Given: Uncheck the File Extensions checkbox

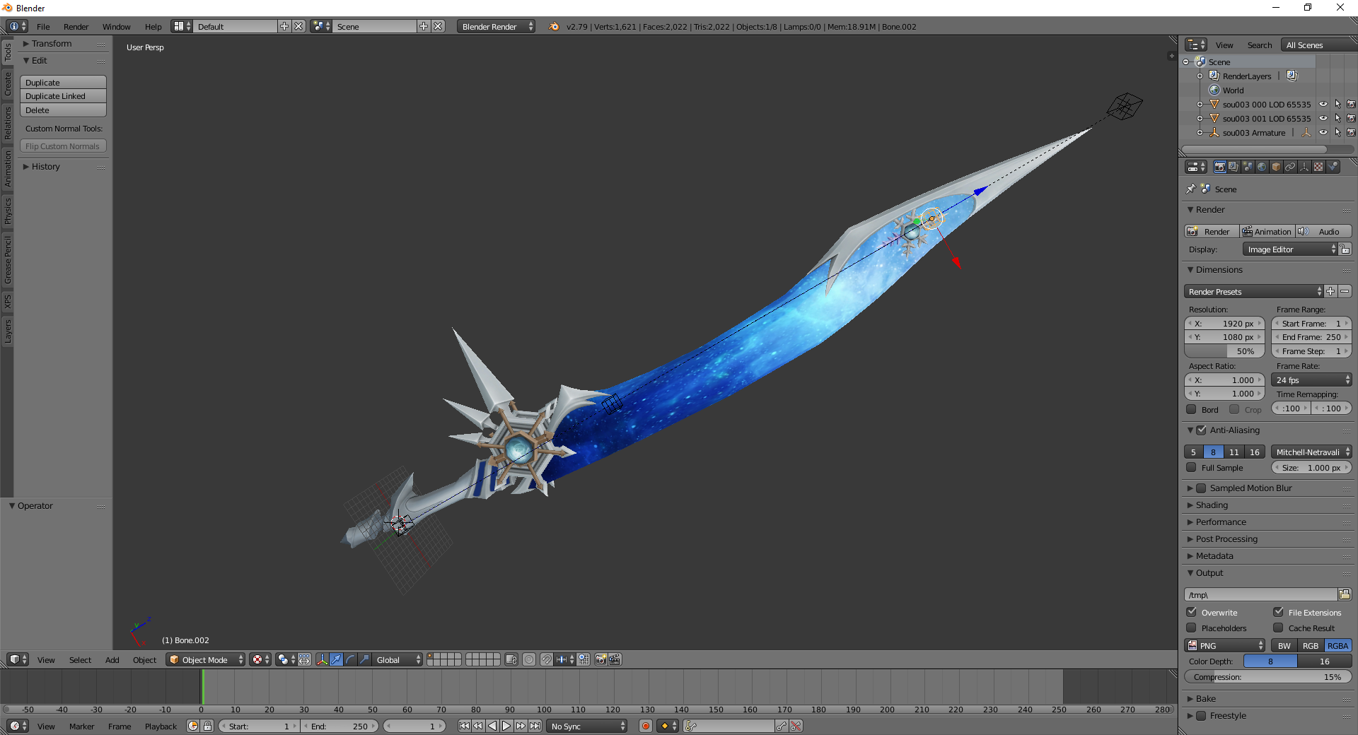Looking at the screenshot, I should click(x=1278, y=612).
